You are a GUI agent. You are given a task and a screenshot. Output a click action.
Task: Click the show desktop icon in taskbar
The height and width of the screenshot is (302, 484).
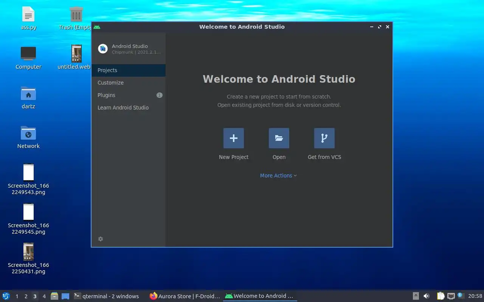65,296
